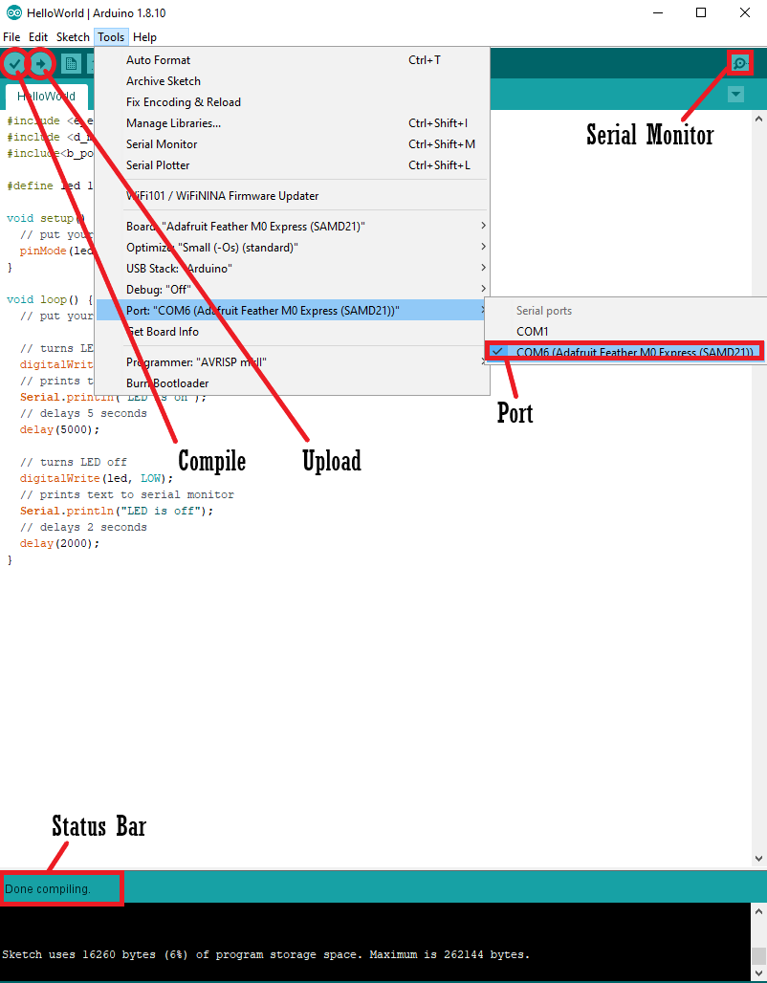Choose Auto Format from Tools menu
The height and width of the screenshot is (983, 767).
158,60
